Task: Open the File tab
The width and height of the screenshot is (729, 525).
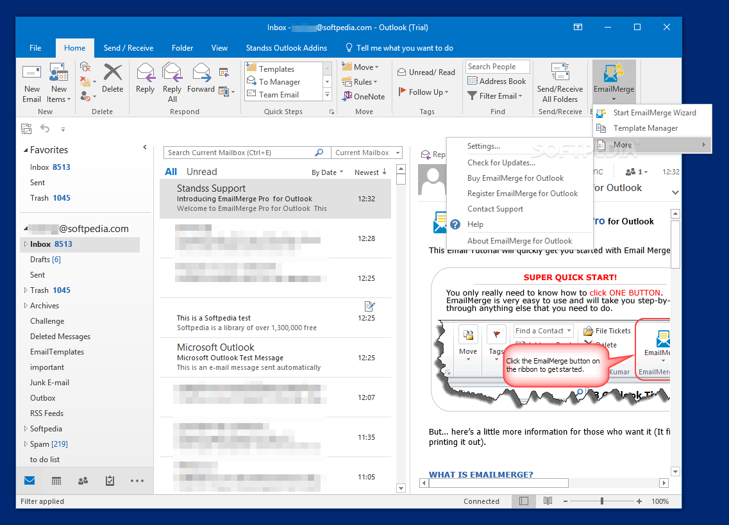Action: click(x=35, y=48)
